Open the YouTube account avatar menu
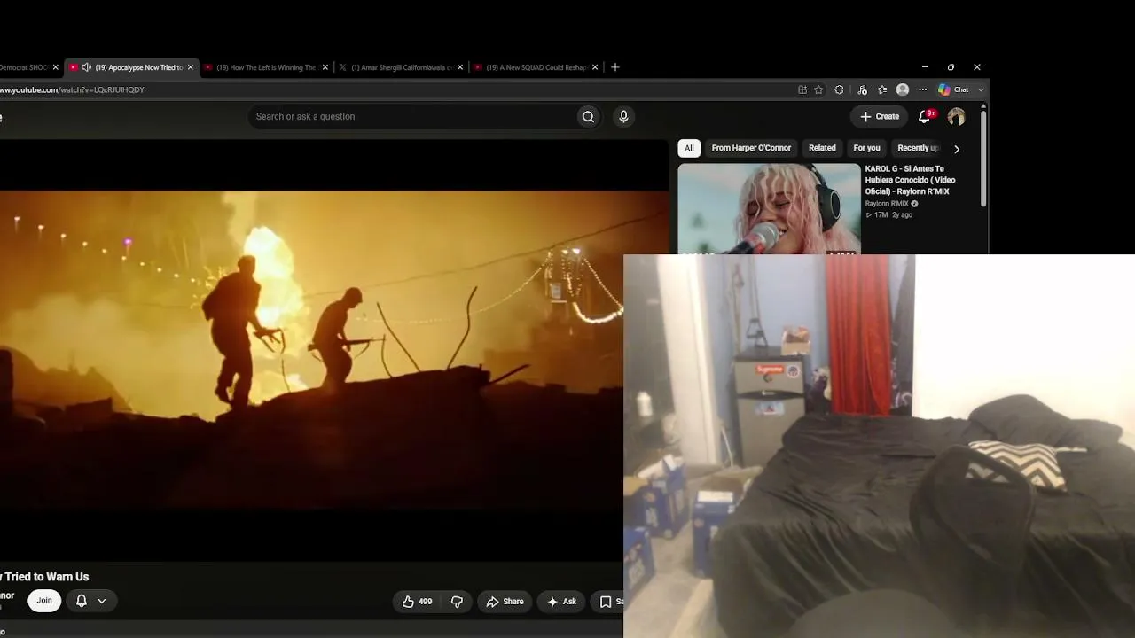The image size is (1135, 638). point(956,116)
